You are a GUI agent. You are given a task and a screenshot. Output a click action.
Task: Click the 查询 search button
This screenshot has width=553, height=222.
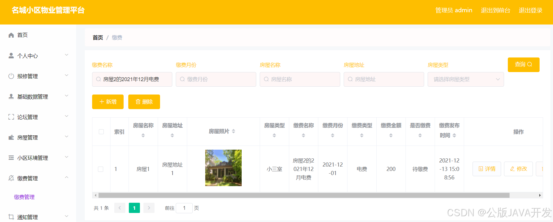click(524, 65)
